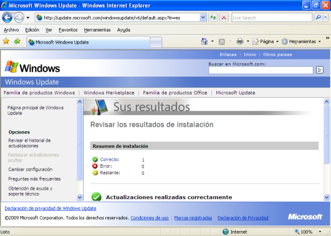
Task: Click the Home page icon
Action: click(x=205, y=41)
